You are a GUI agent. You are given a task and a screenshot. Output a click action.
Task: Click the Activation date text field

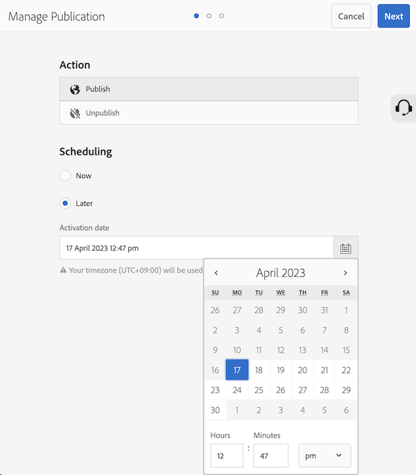197,248
